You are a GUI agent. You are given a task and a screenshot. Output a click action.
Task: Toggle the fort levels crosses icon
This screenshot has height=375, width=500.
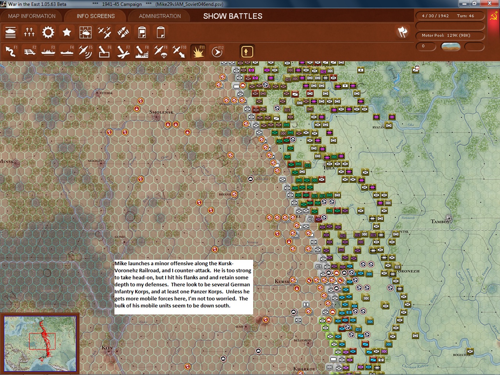29,32
